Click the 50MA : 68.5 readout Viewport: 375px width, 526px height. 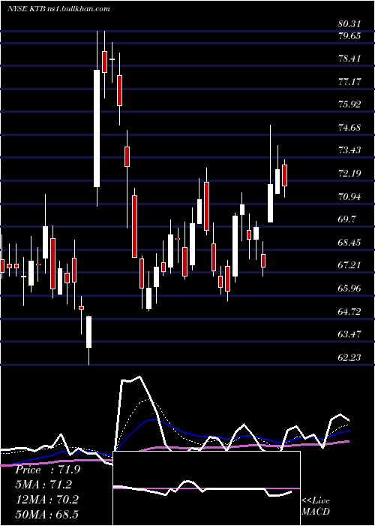(x=46, y=514)
